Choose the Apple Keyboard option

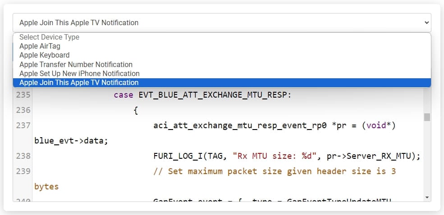pos(222,55)
